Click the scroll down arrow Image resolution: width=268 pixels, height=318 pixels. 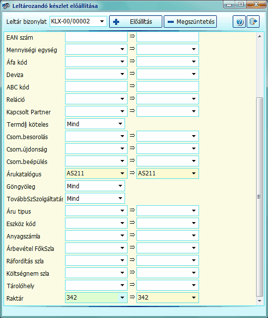[260, 301]
